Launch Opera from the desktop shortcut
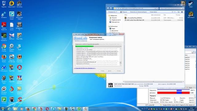 click(x=19, y=68)
